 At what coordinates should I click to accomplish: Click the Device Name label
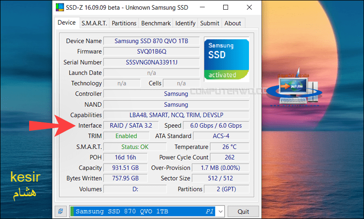(x=84, y=41)
